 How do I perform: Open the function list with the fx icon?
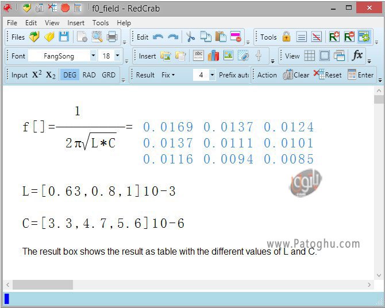[x=357, y=56]
